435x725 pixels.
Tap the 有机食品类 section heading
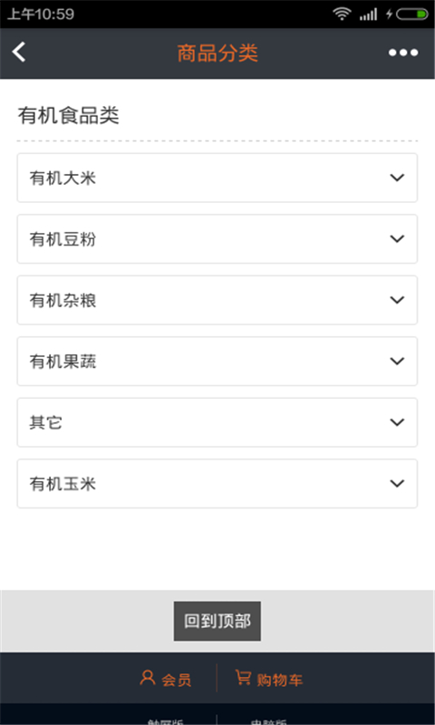pos(68,116)
